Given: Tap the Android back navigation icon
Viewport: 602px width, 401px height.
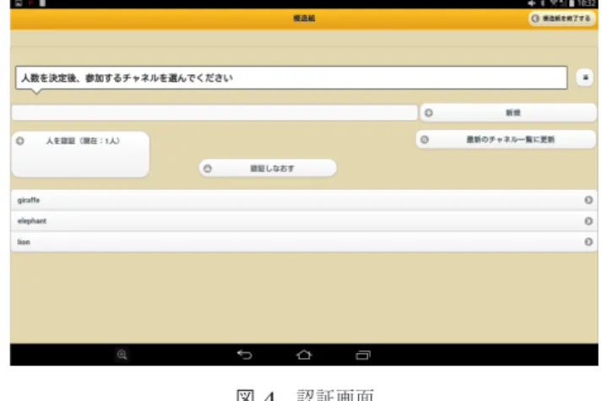Looking at the screenshot, I should click(245, 355).
